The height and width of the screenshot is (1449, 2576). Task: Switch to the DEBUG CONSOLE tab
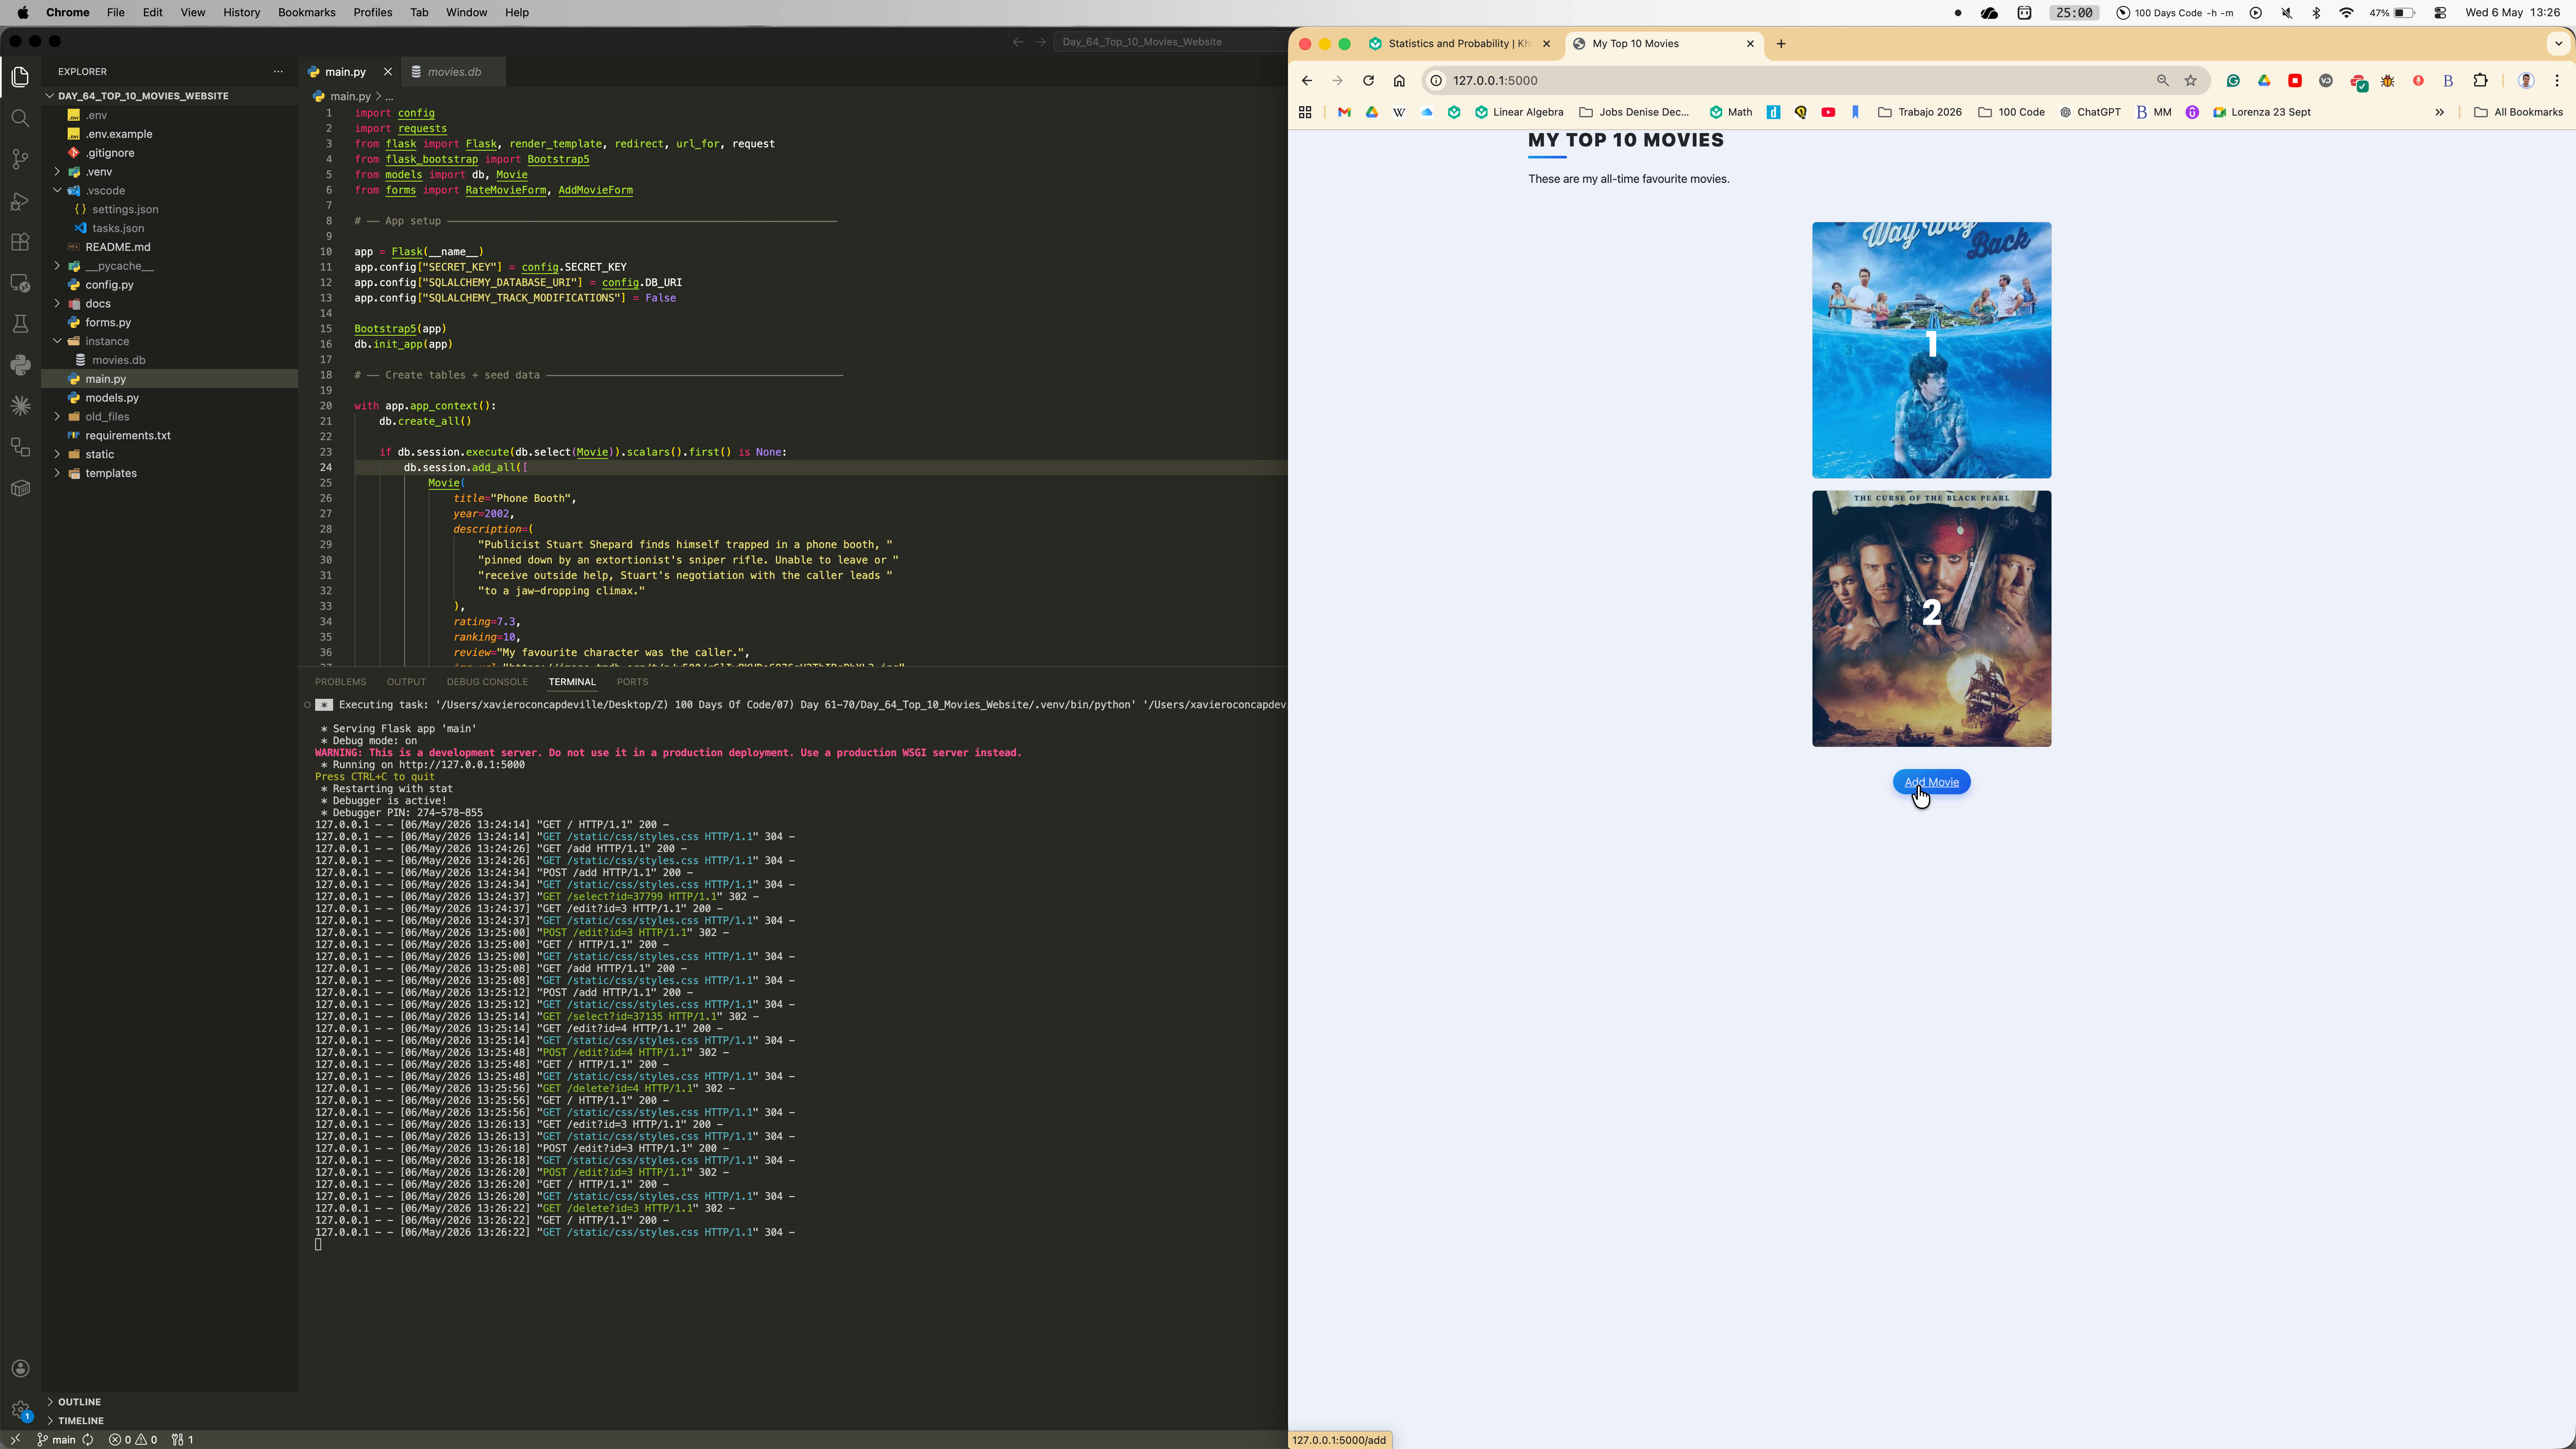pyautogui.click(x=487, y=682)
